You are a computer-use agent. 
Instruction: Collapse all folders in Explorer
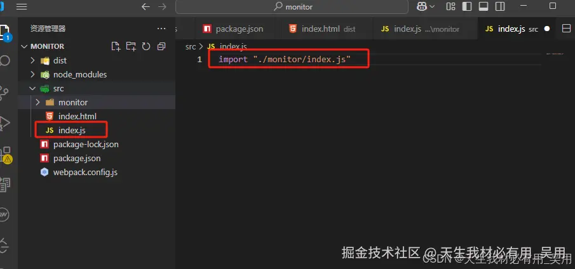coord(161,46)
